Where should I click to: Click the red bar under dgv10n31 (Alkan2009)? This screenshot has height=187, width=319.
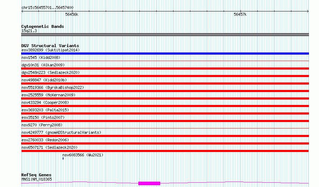click(x=165, y=69)
